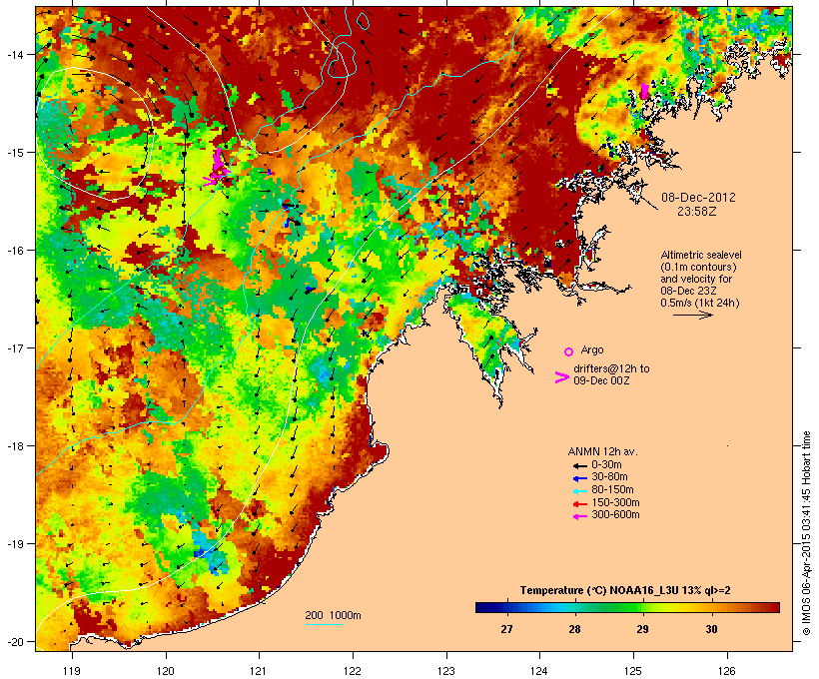Click the '28' color bar label

pos(574,629)
